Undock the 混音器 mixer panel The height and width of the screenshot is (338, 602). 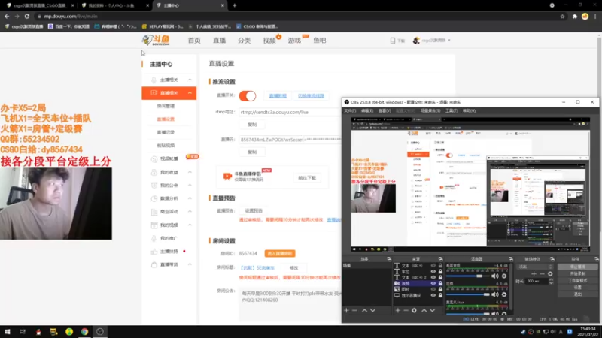511,259
